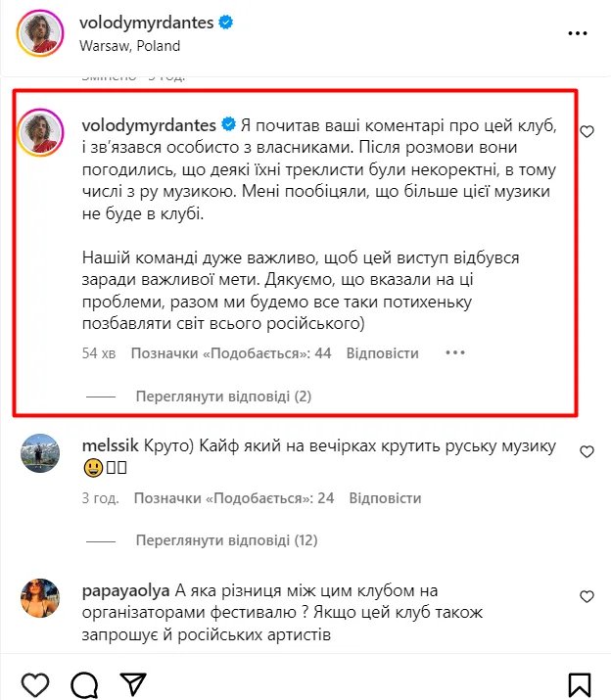
Task: Open comments via speech bubble icon
Action: click(84, 682)
